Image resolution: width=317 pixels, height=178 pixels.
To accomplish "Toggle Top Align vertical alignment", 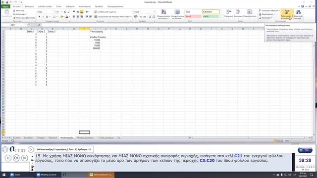I will [x=74, y=12].
